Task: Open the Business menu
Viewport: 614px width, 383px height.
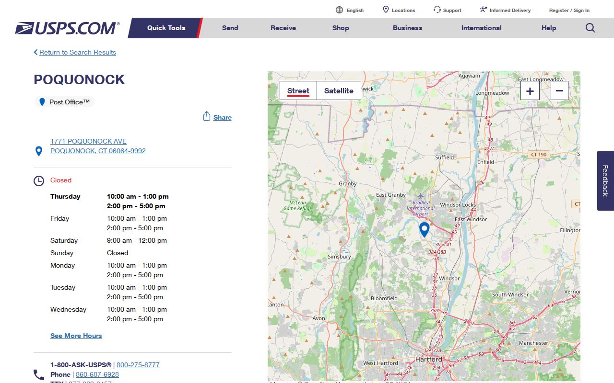Action: click(x=408, y=28)
